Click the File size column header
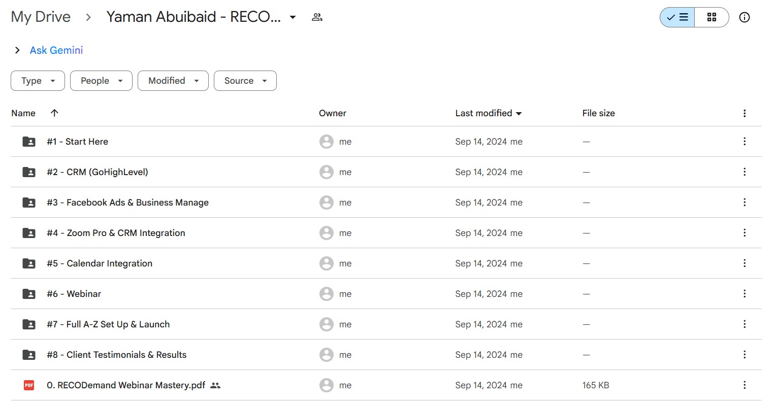 click(x=599, y=113)
